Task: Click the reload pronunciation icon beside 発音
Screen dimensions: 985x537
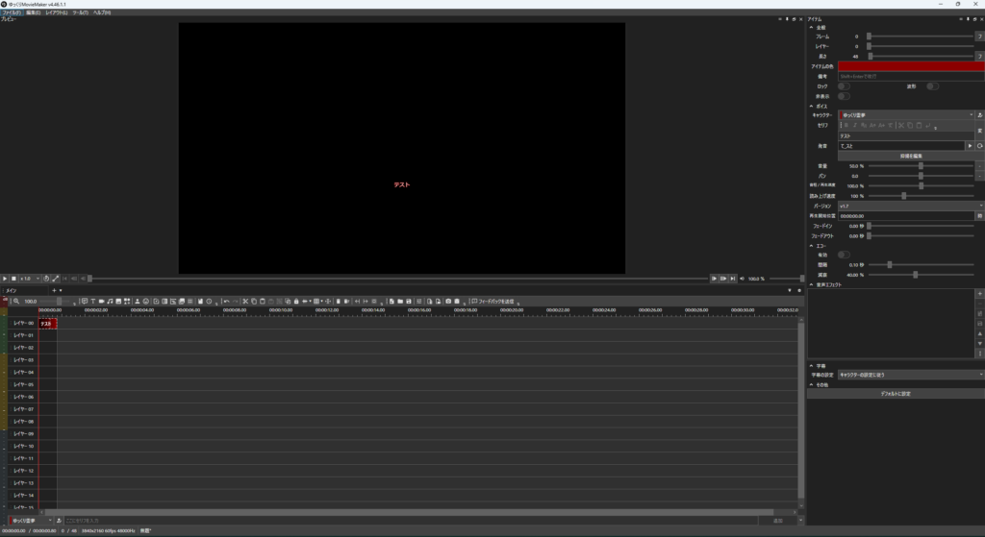Action: click(980, 146)
